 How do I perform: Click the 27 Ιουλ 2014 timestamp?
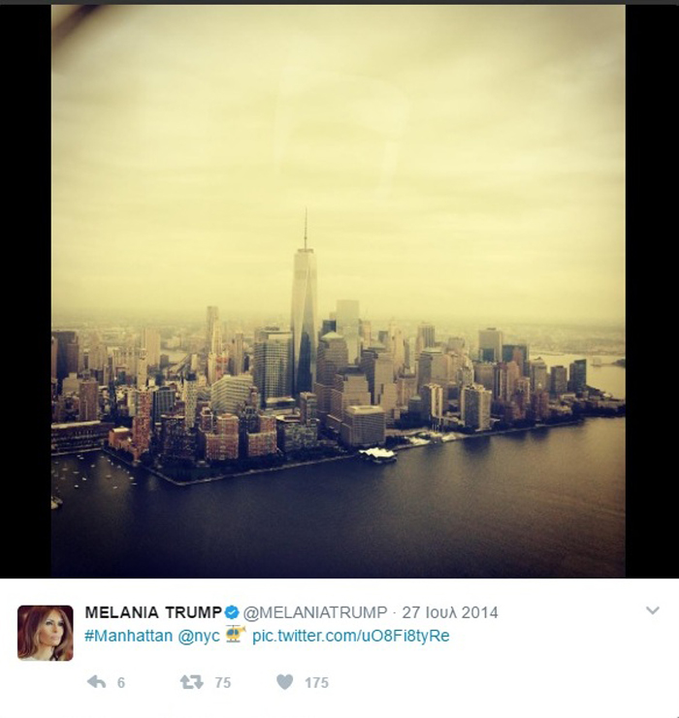450,612
